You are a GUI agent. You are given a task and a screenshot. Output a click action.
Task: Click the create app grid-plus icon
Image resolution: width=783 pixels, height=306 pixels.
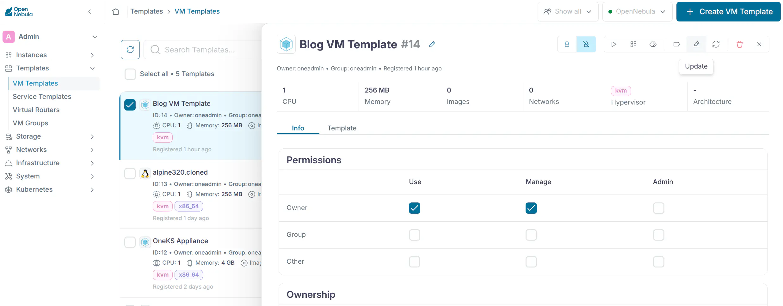(x=633, y=44)
